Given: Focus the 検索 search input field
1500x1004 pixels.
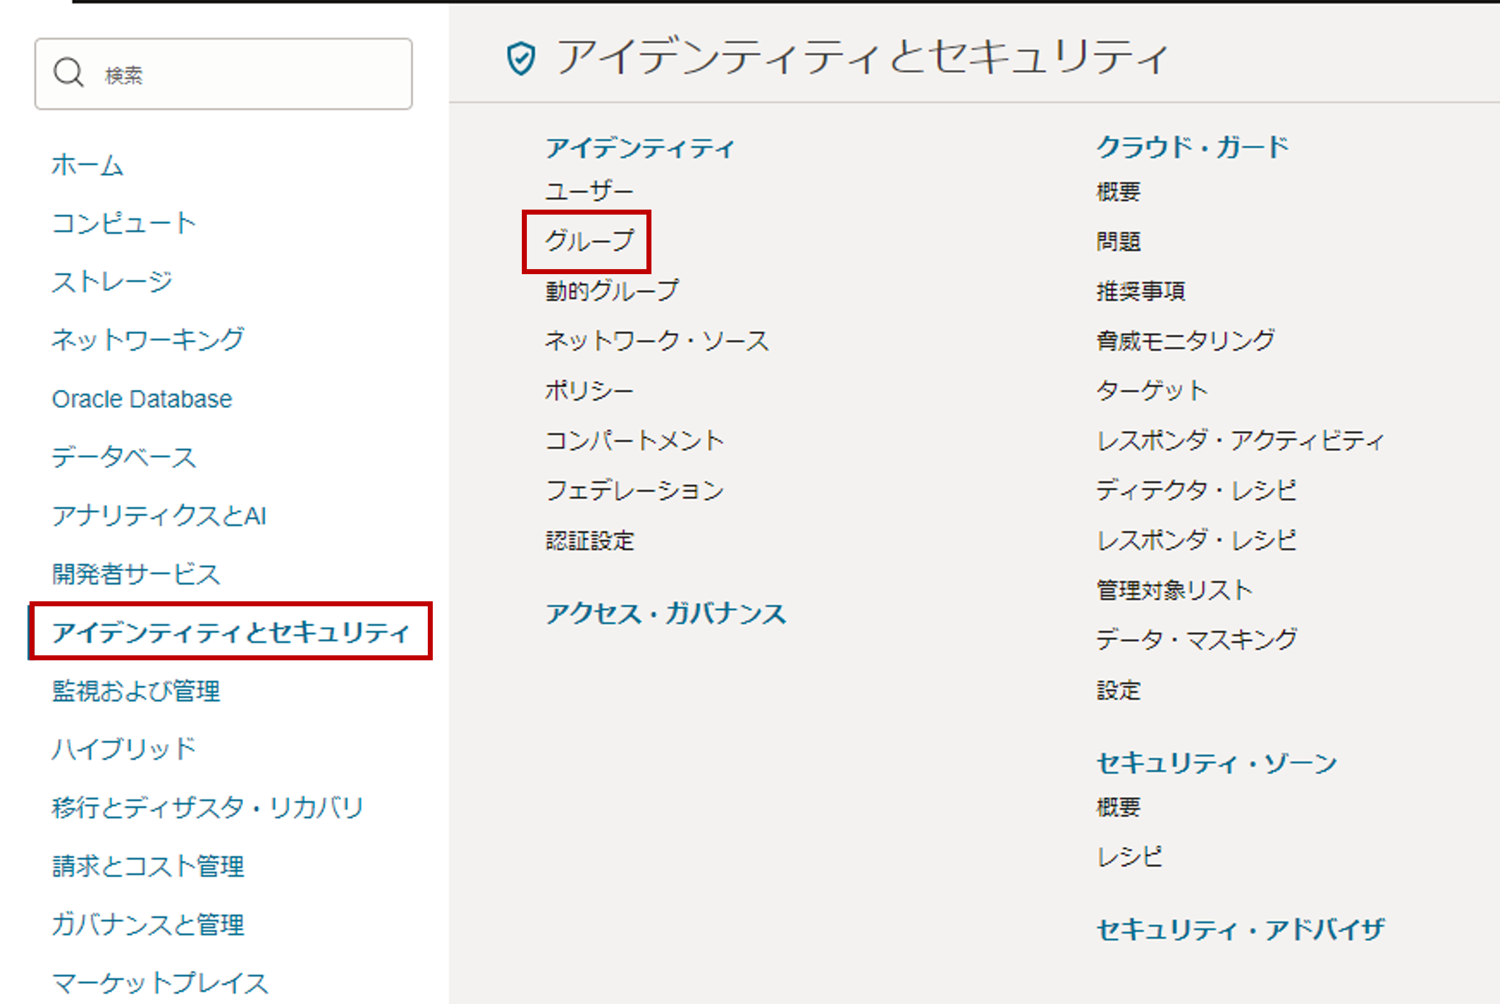Looking at the screenshot, I should pyautogui.click(x=224, y=74).
